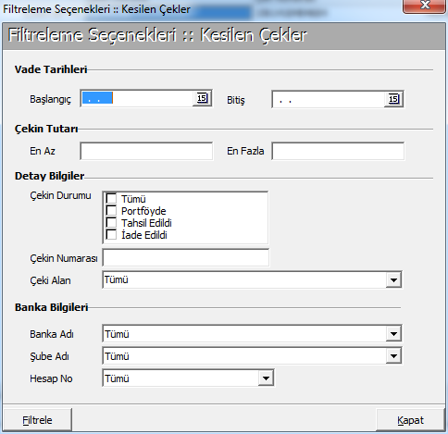Focus the Bitiş date field
Viewport: 448px width, 434px height.
[329, 99]
